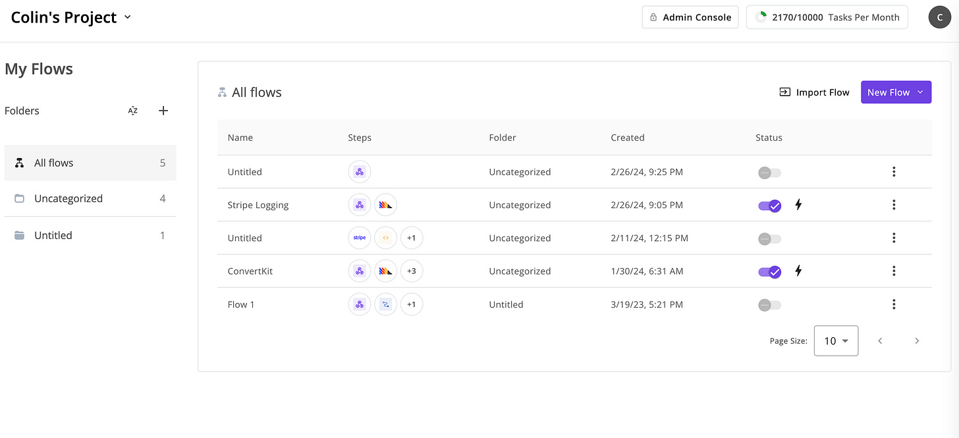Click the lightning bolt icon in Stripe Logging row

[x=798, y=205]
